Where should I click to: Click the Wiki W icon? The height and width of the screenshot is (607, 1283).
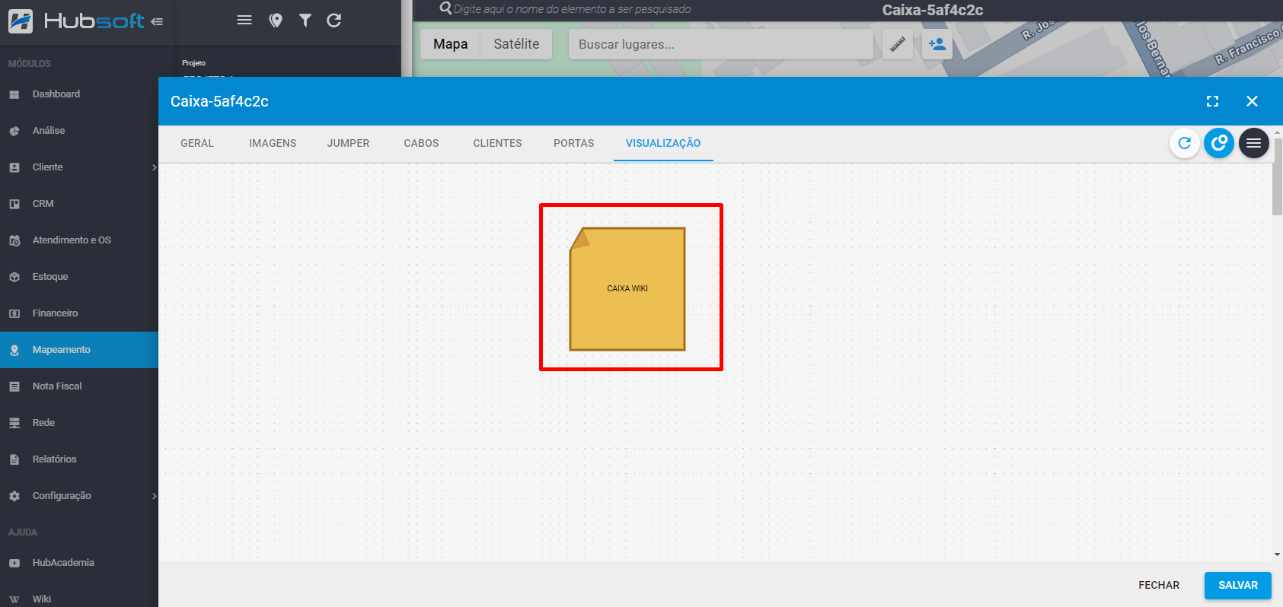14,599
